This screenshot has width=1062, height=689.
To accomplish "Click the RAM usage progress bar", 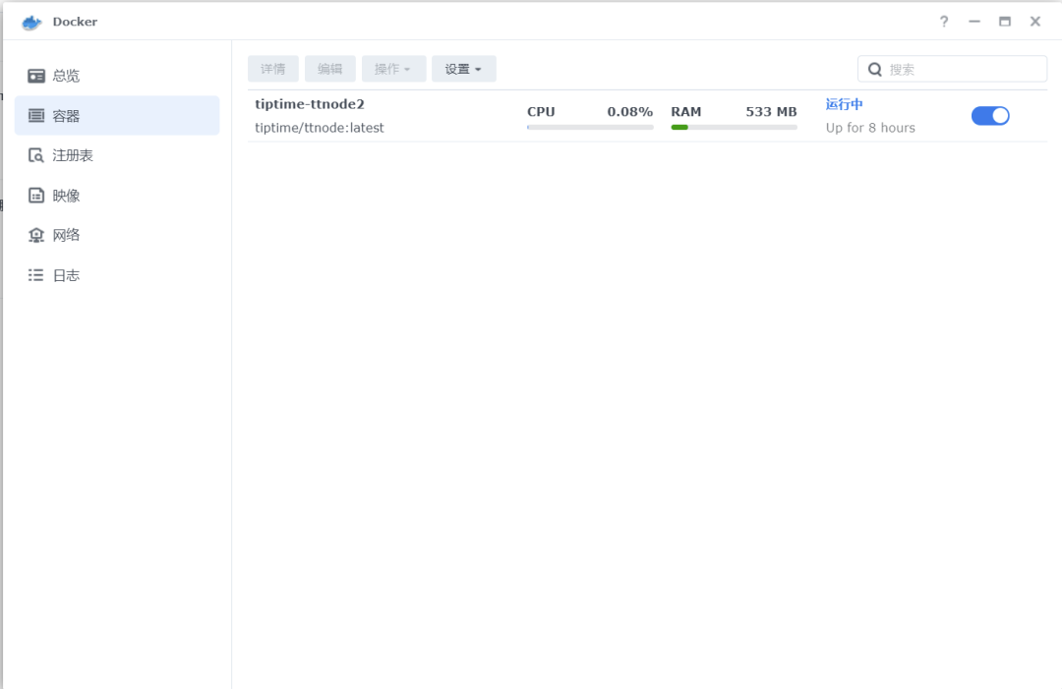I will pyautogui.click(x=734, y=127).
